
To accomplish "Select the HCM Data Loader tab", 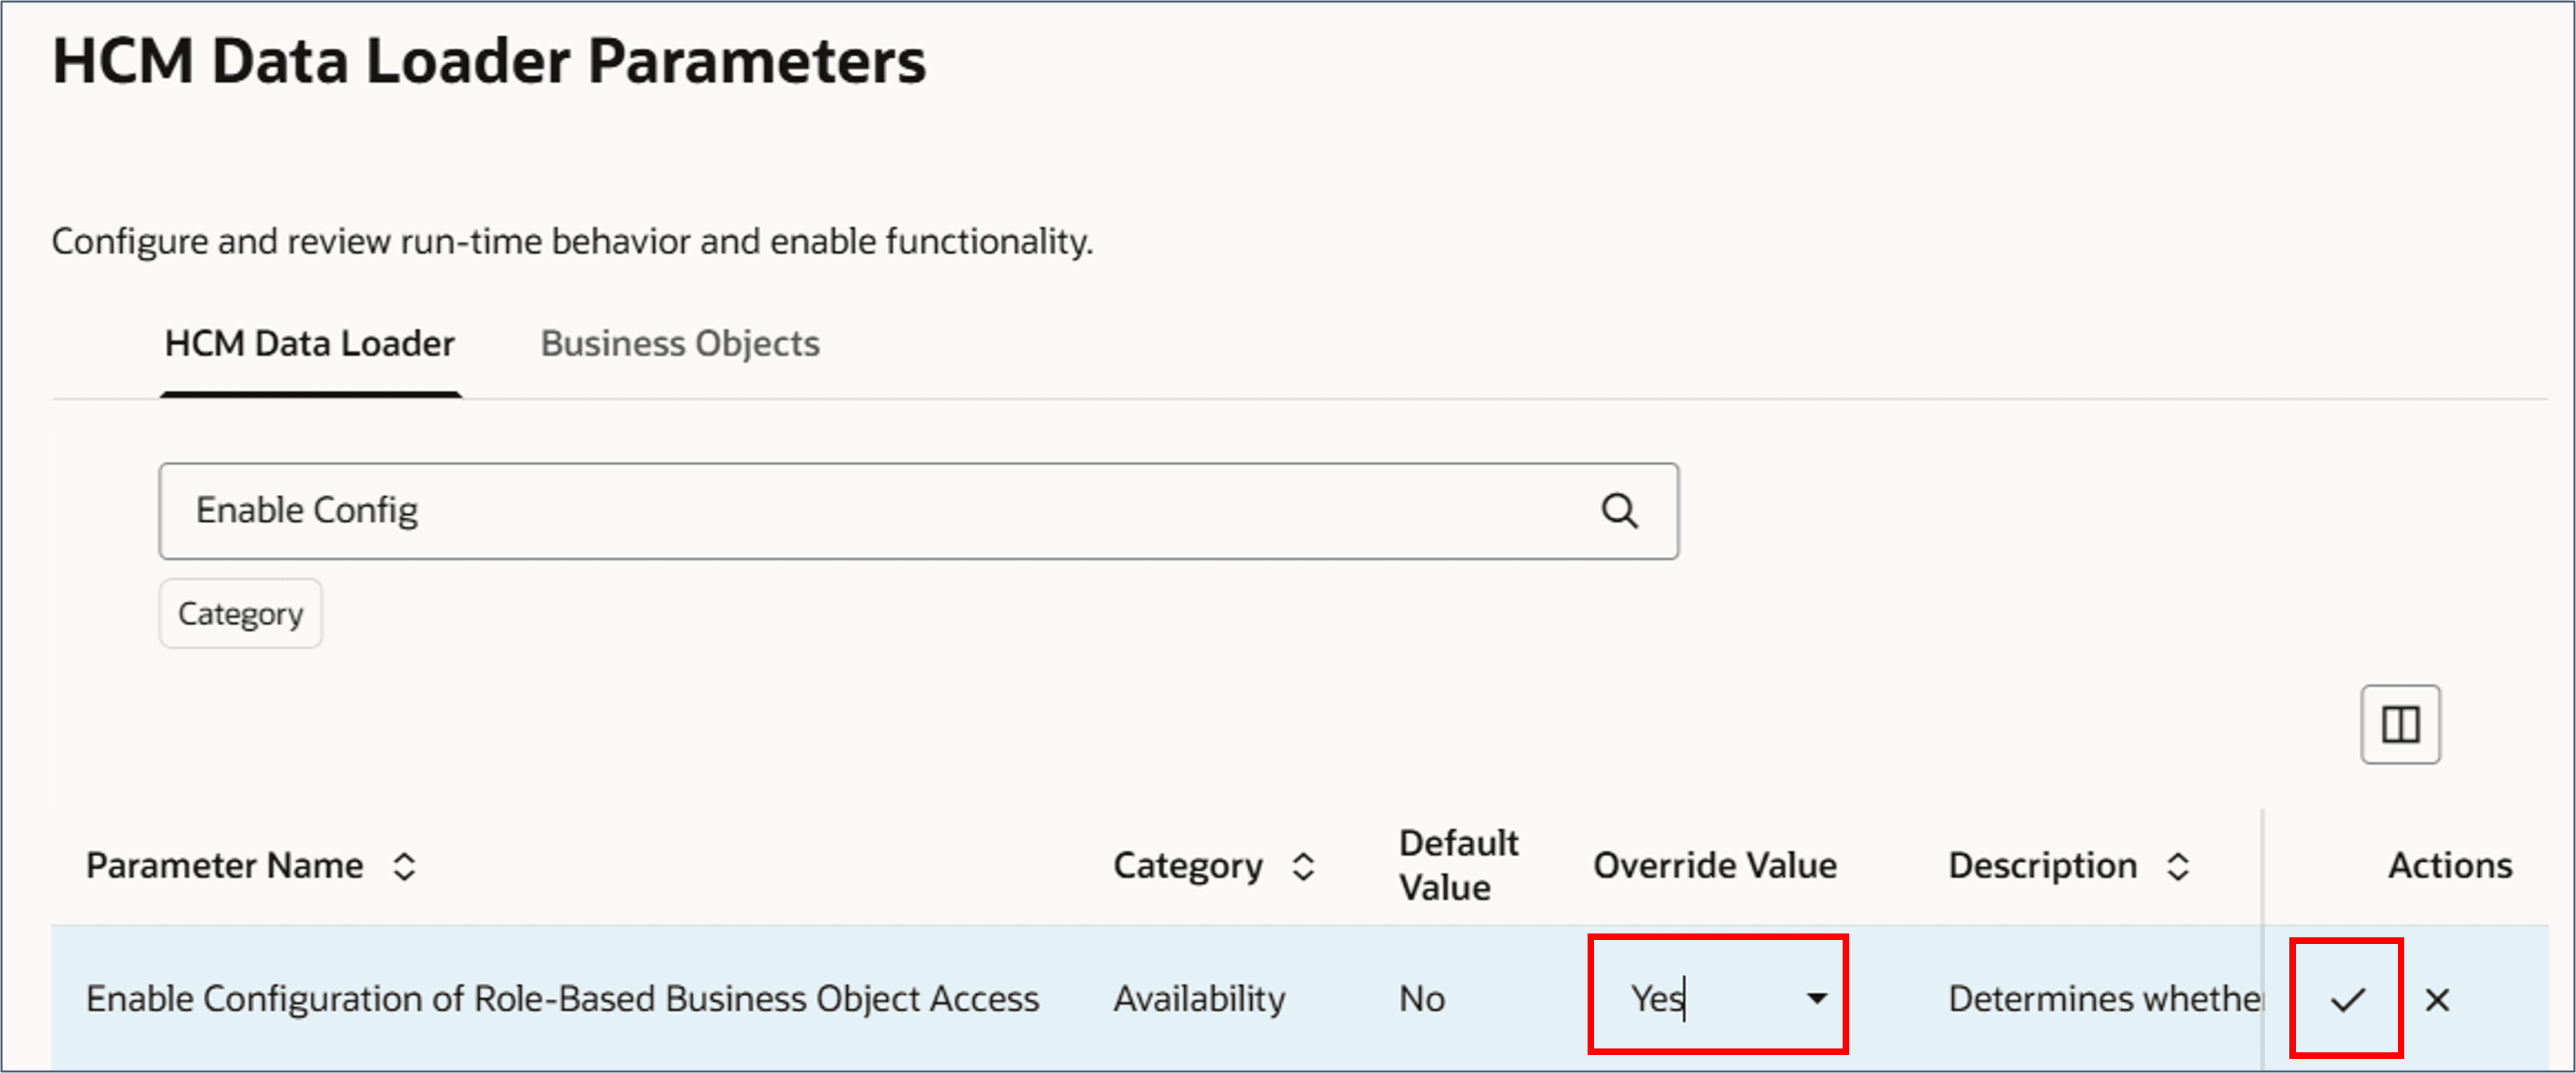I will pos(310,343).
